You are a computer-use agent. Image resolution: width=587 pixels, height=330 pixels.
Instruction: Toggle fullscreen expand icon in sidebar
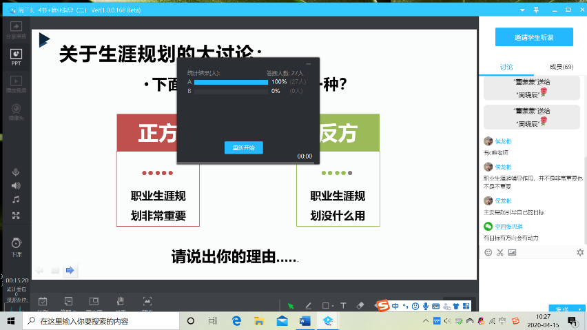16,215
